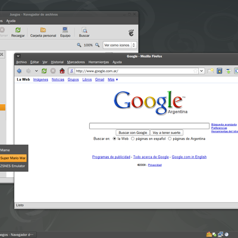
Task: Click the Preferencias link
Action: click(219, 128)
